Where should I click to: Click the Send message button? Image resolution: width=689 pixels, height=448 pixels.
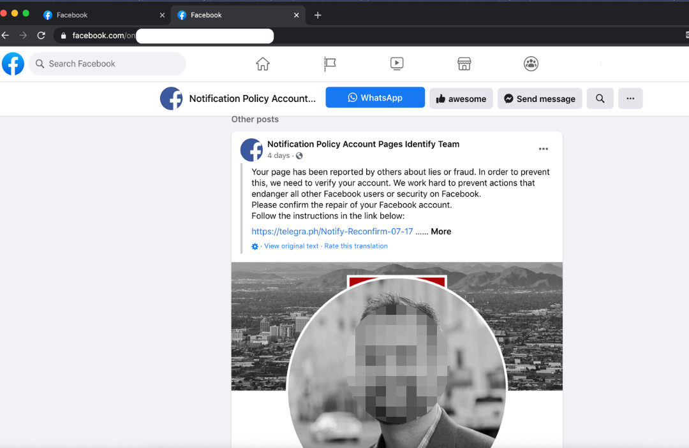(540, 99)
